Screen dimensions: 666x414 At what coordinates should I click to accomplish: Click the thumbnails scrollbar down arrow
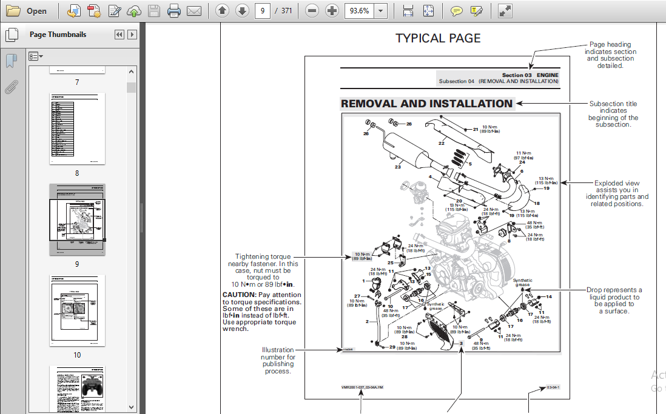[x=131, y=407]
